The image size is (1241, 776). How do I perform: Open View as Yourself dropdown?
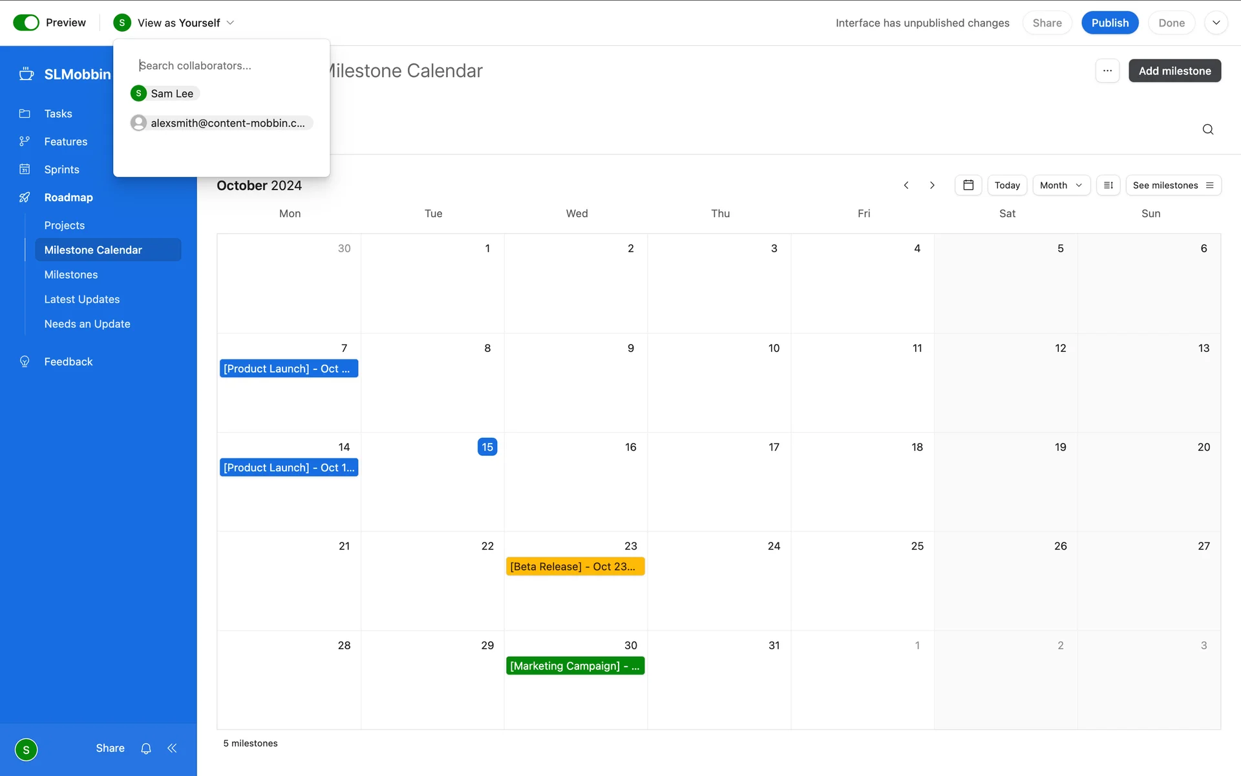tap(173, 23)
